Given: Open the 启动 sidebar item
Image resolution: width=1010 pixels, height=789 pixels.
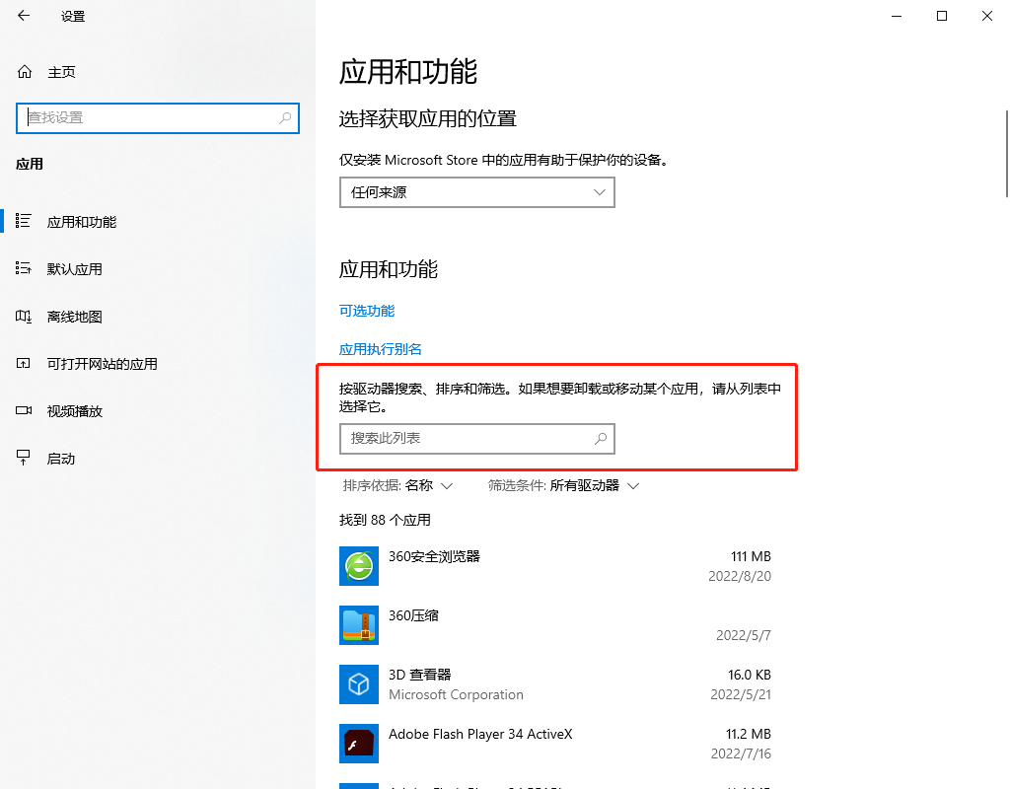Looking at the screenshot, I should click(61, 459).
